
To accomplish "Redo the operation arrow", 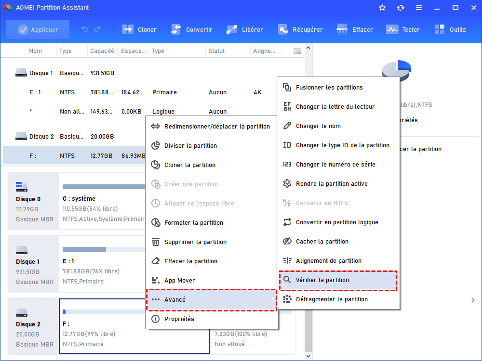I will click(x=97, y=29).
